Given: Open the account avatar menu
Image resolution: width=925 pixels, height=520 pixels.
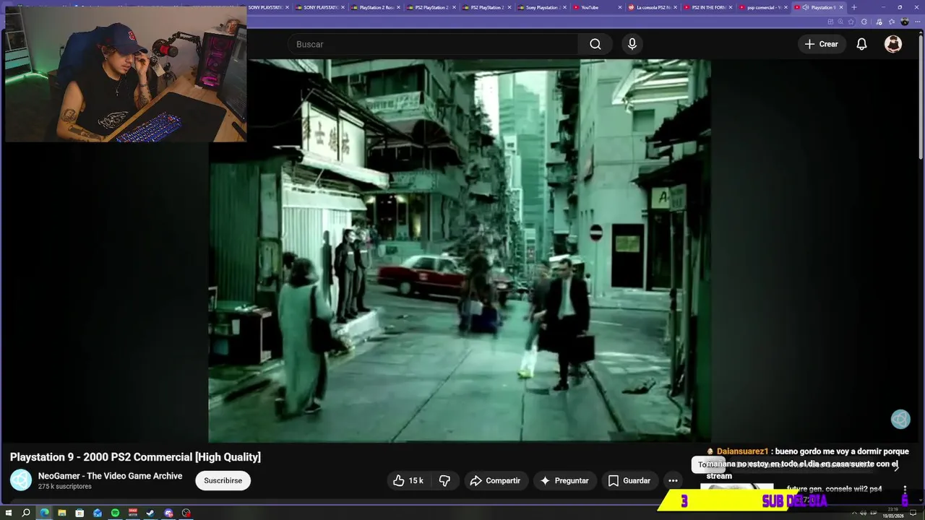Looking at the screenshot, I should click(893, 44).
